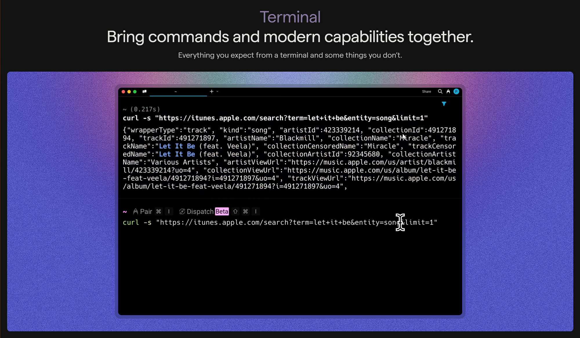This screenshot has height=338, width=580.
Task: Click the red close window button
Action: tap(123, 92)
